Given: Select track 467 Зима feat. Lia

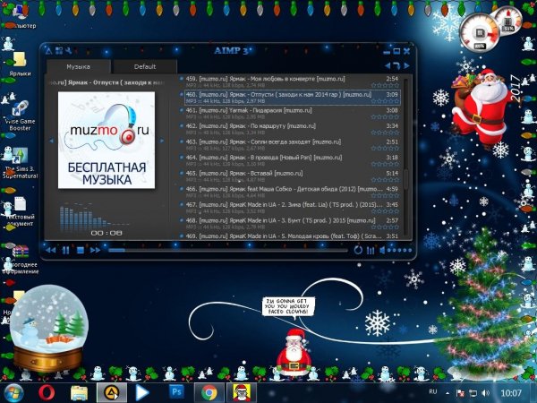Looking at the screenshot, I should [292, 208].
